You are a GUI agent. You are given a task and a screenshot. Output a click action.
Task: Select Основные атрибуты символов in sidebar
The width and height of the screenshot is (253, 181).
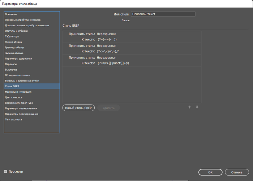pos(23,20)
